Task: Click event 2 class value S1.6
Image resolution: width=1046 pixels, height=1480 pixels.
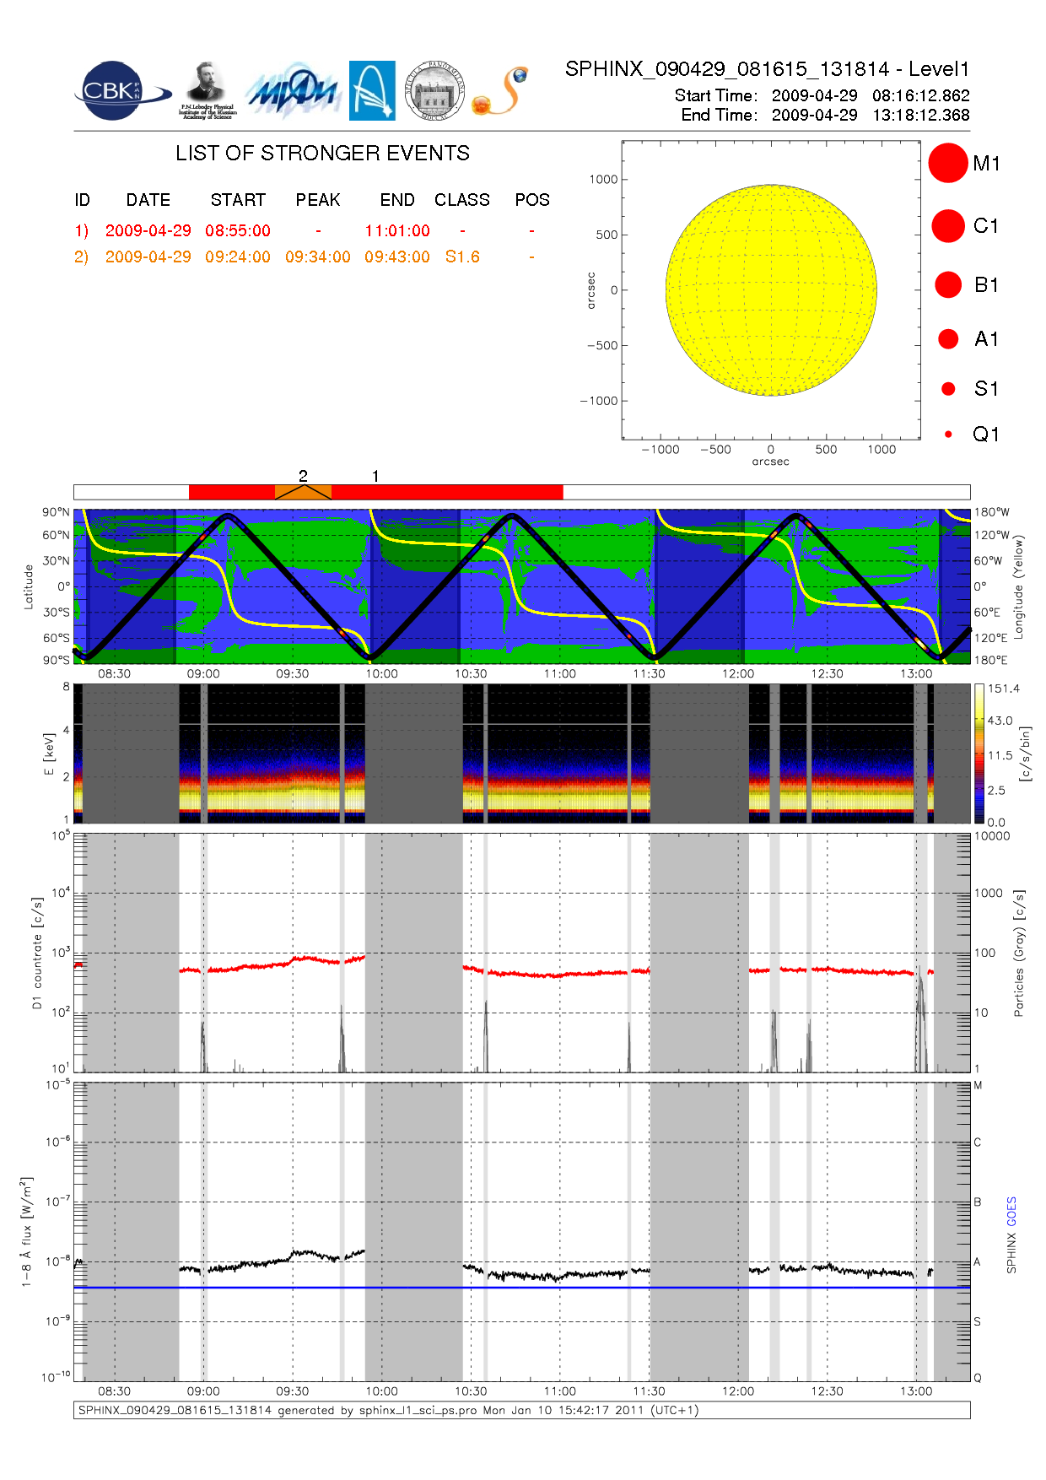Action: point(462,257)
